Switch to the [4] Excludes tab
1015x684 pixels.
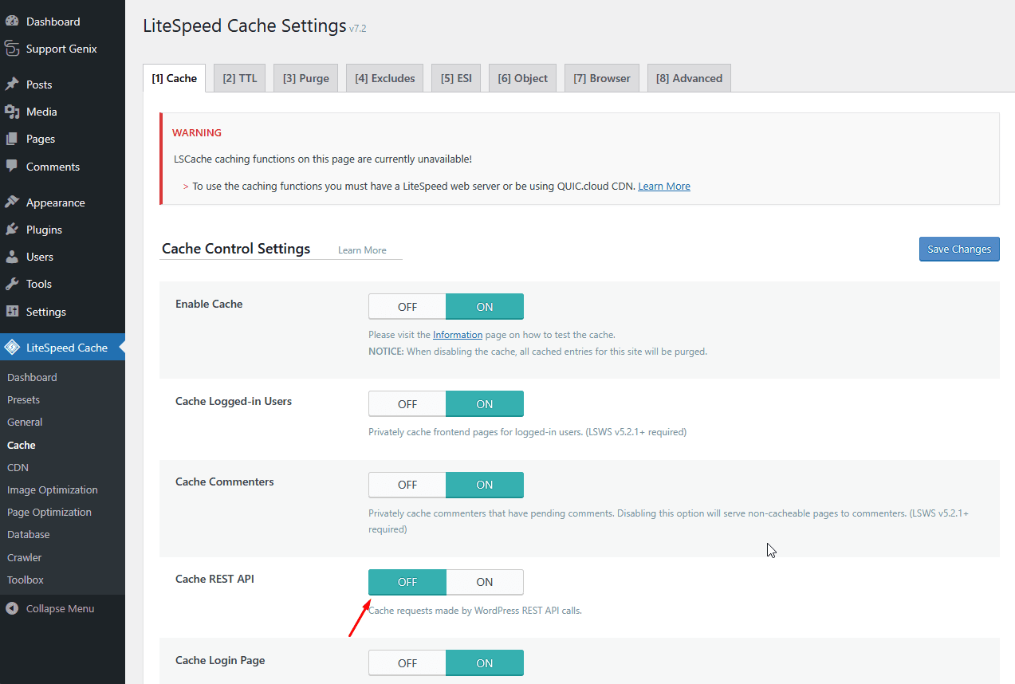click(x=385, y=78)
